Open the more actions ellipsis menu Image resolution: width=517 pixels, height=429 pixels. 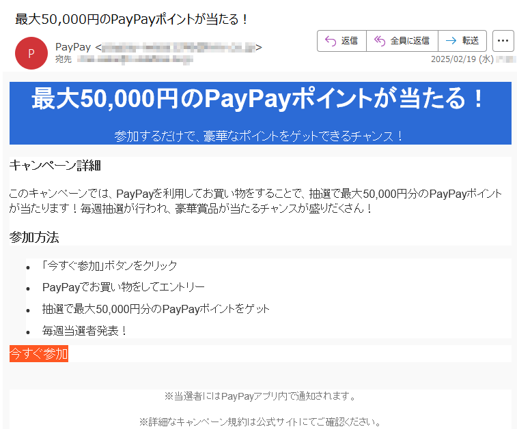[503, 41]
